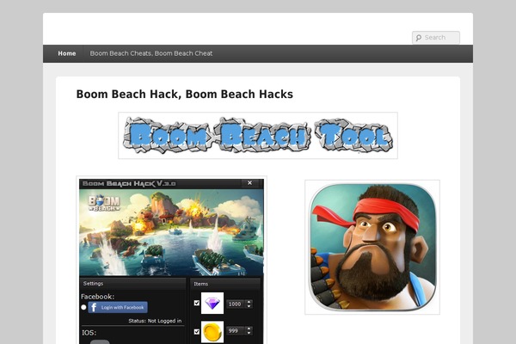516x344 pixels.
Task: Increase the diamonds amount with up arrow
Action: (249, 302)
